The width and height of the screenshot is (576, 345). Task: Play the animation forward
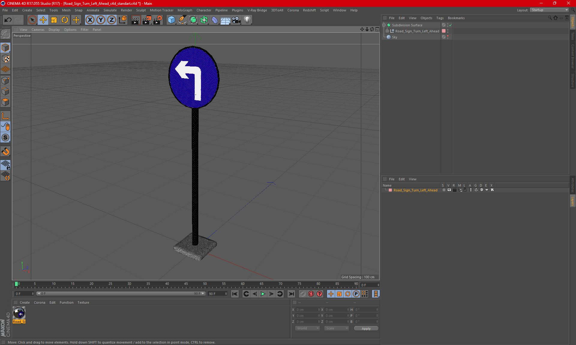coord(263,294)
